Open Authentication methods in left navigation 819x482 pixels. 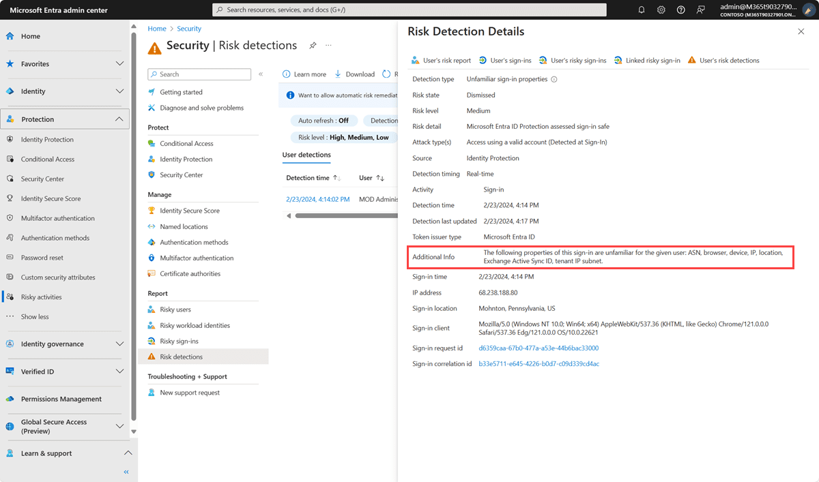[55, 238]
